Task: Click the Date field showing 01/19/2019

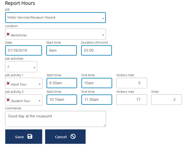Action: [24, 50]
